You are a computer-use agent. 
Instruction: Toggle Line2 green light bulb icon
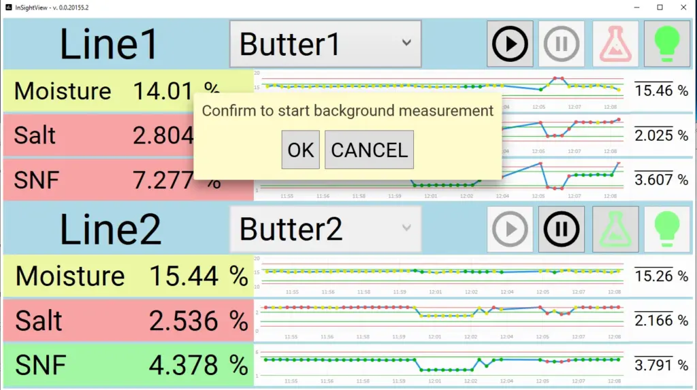667,229
